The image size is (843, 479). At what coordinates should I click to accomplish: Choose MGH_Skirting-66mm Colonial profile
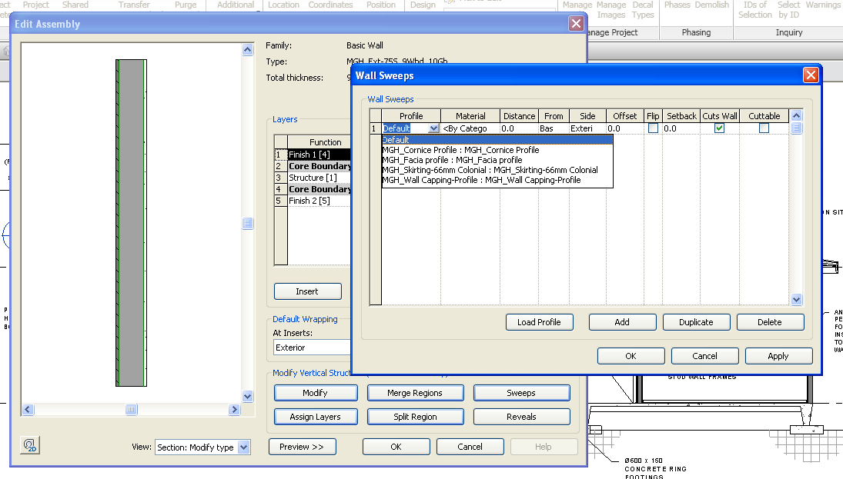[x=490, y=170]
